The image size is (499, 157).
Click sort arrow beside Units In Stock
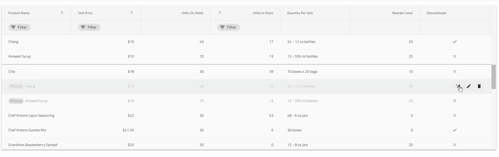click(220, 13)
